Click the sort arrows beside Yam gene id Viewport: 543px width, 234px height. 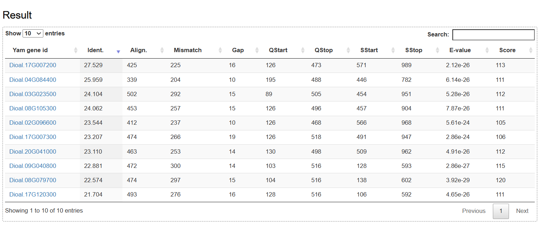(76, 50)
